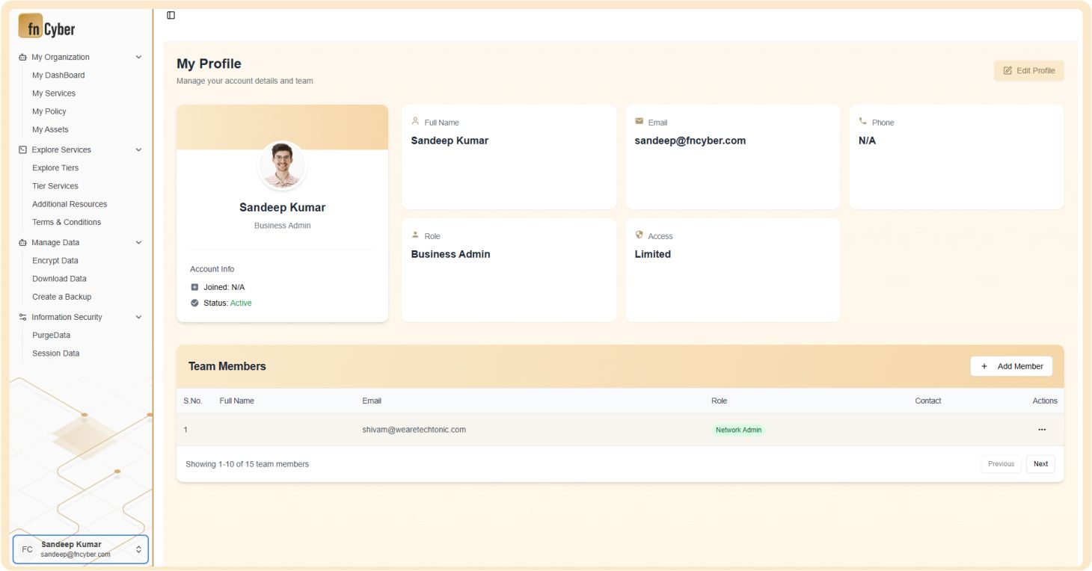Collapse the Information Security section
The width and height of the screenshot is (1092, 571).
tap(138, 318)
